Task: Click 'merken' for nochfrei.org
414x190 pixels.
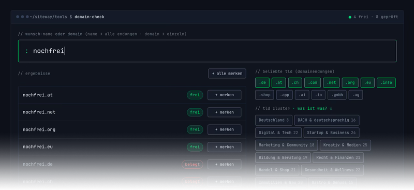Action: [x=224, y=129]
